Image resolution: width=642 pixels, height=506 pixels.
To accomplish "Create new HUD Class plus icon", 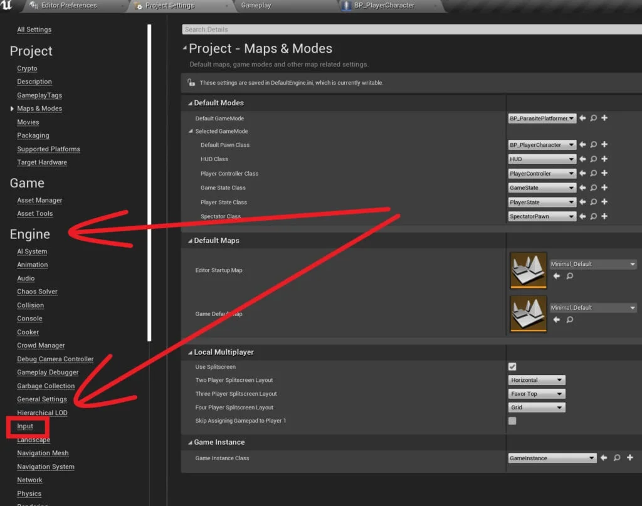I will pos(604,159).
